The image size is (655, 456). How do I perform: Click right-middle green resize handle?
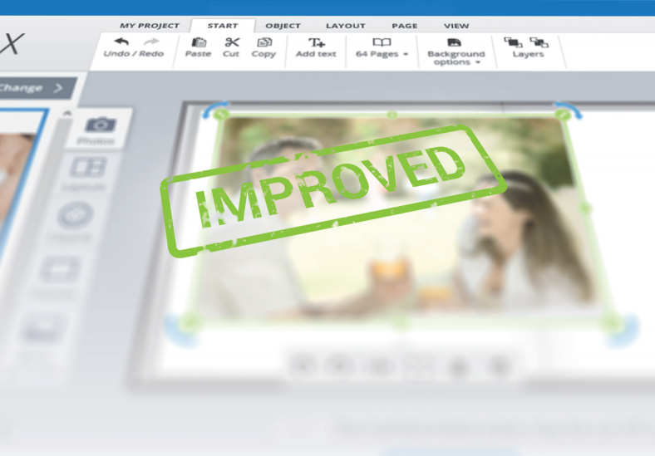click(586, 208)
